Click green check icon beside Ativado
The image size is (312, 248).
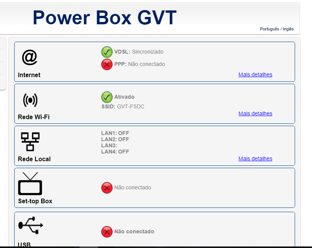pyautogui.click(x=107, y=97)
